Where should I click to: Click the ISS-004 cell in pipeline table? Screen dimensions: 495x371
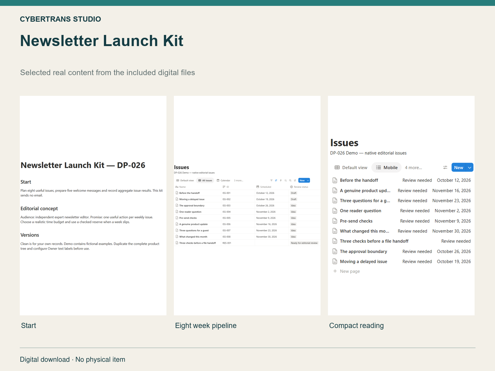tap(226, 212)
